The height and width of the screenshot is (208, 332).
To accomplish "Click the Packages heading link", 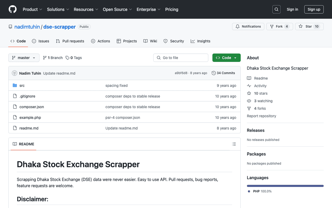I will click(x=256, y=154).
